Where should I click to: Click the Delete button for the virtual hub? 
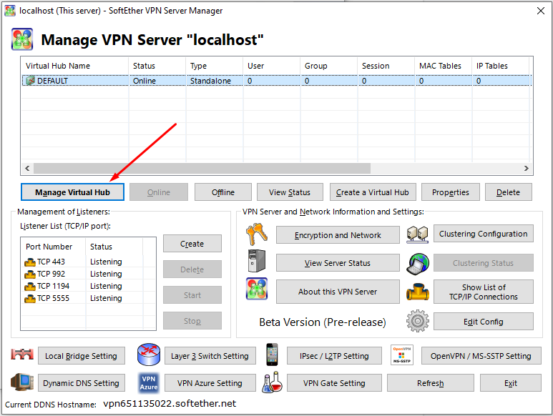point(508,192)
